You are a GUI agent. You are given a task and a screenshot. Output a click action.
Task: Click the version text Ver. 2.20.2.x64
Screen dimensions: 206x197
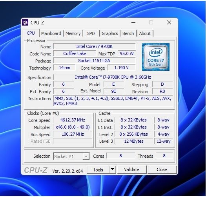(67, 171)
